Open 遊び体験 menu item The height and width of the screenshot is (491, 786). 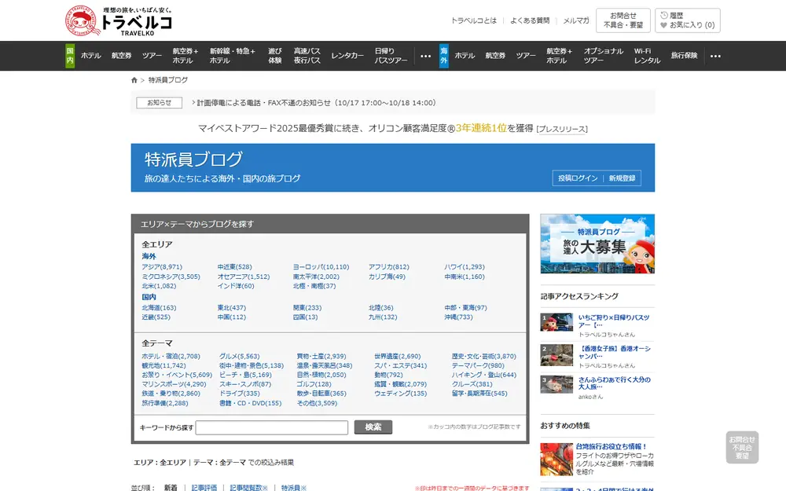274,56
